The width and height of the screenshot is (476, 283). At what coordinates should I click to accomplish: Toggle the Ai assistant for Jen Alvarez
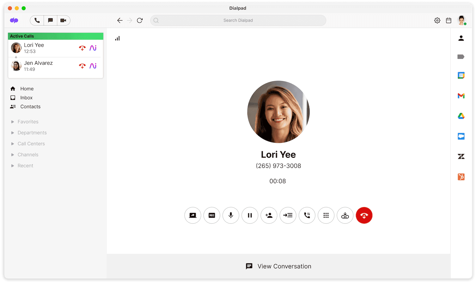[x=93, y=66]
